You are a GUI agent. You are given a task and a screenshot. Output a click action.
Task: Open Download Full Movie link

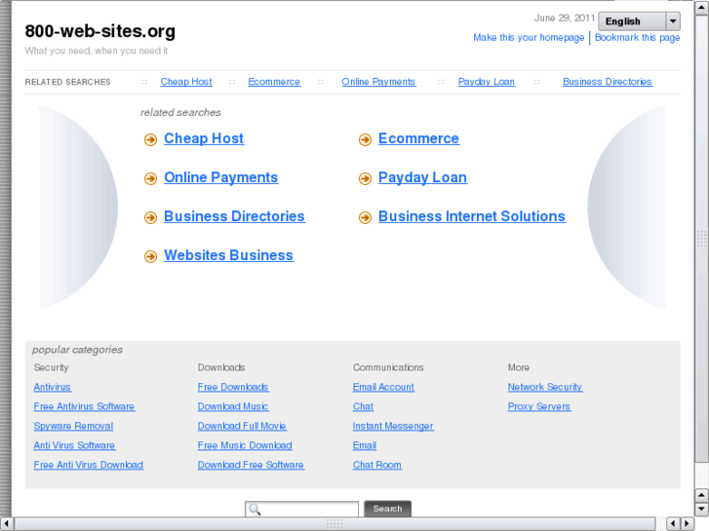point(242,426)
